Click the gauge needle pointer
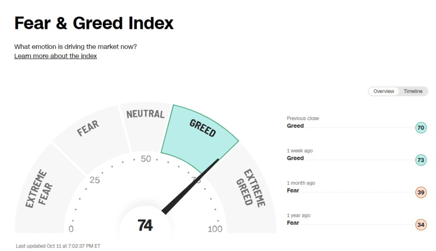436x251 pixels. coord(191,186)
